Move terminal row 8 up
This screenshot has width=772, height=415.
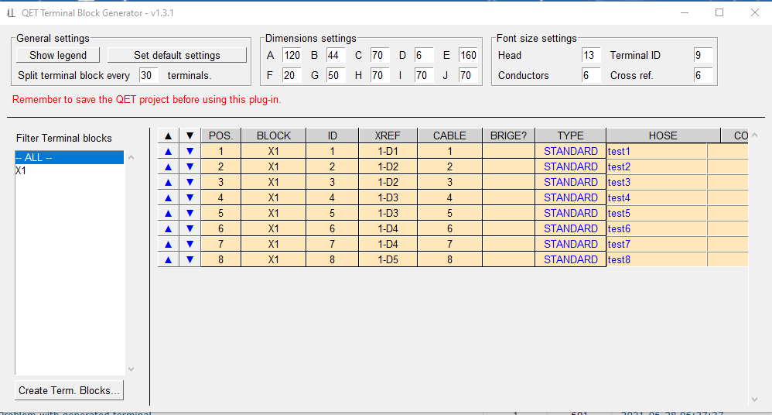point(168,260)
